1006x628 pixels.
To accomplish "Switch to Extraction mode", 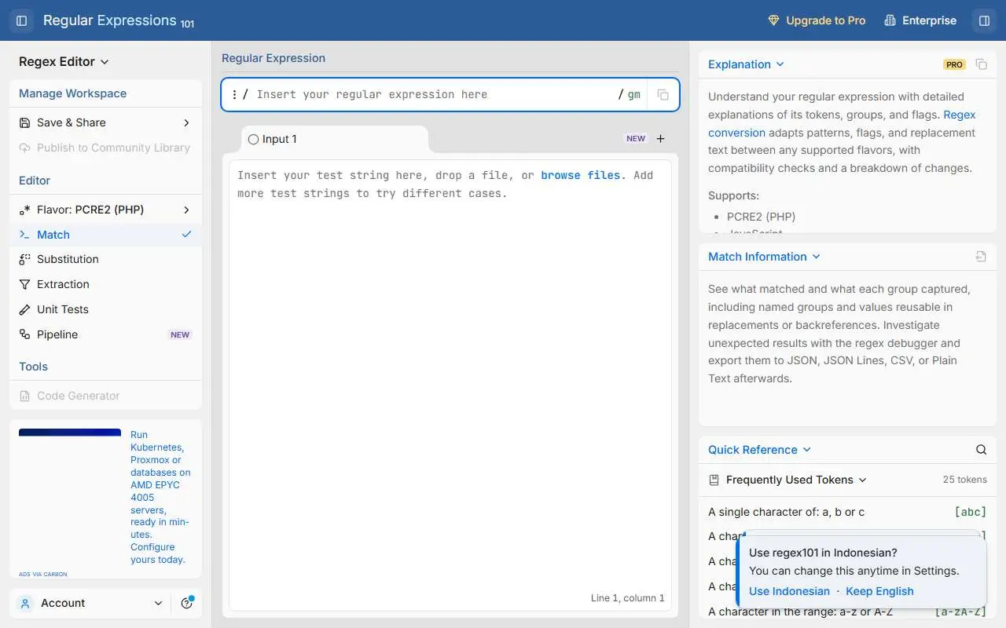I will tap(105, 284).
